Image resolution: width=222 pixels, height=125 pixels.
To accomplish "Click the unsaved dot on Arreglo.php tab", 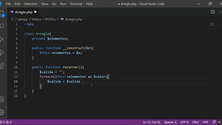I will pyautogui.click(x=35, y=12).
